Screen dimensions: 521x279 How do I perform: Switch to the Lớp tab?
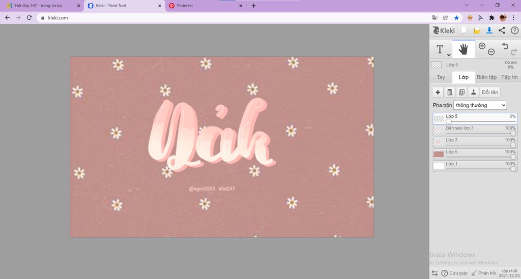click(x=464, y=77)
